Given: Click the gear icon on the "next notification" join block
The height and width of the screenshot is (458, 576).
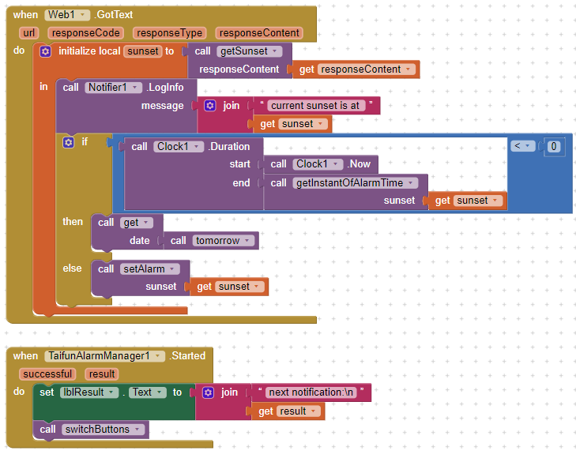Looking at the screenshot, I should [208, 392].
